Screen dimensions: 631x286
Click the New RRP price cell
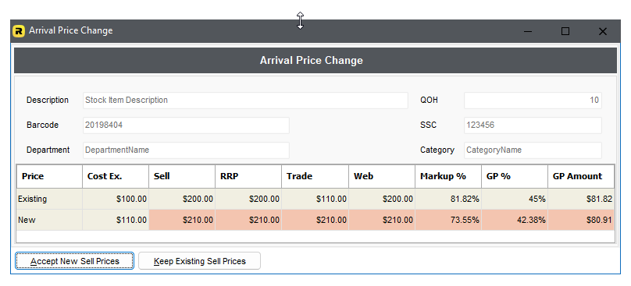(x=248, y=220)
